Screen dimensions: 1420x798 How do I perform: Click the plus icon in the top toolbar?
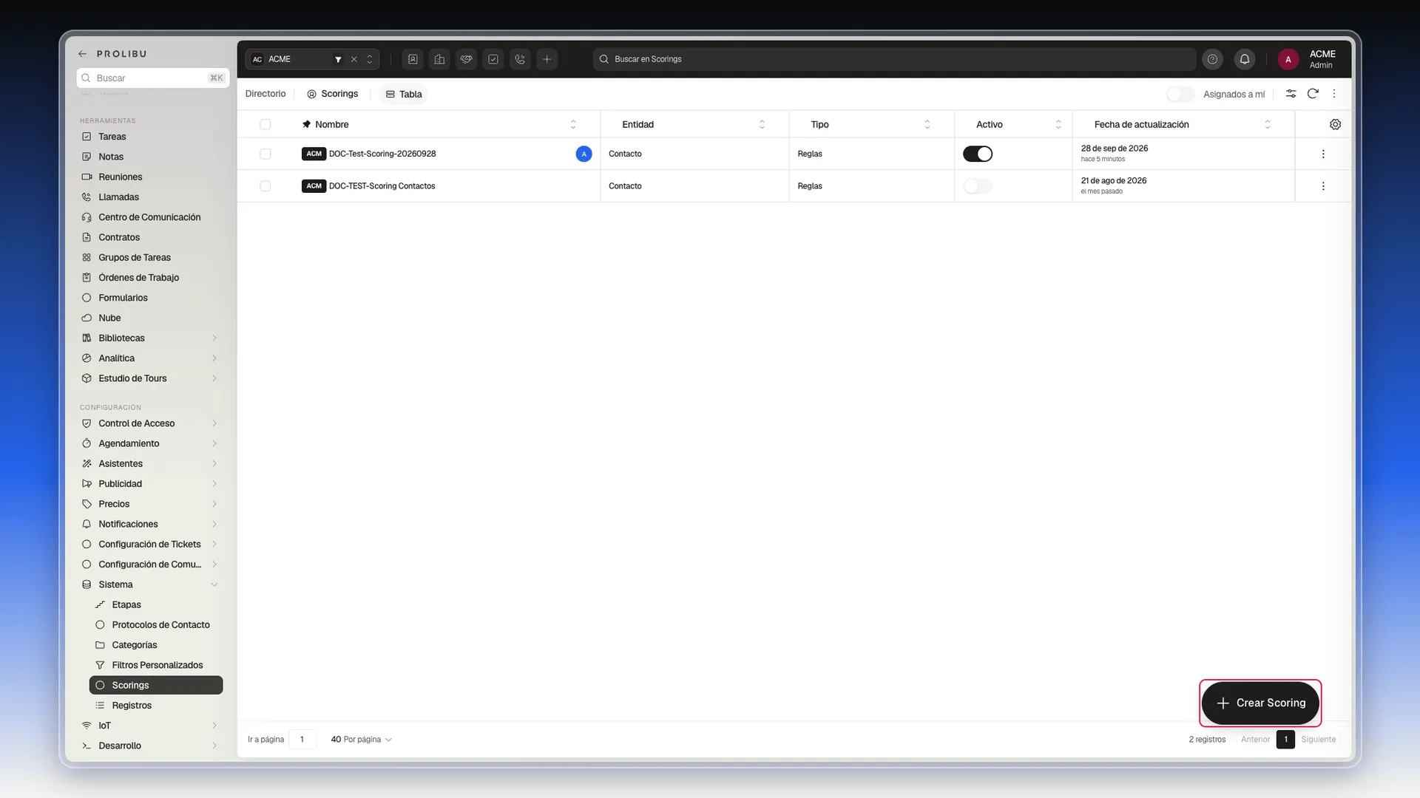(547, 59)
